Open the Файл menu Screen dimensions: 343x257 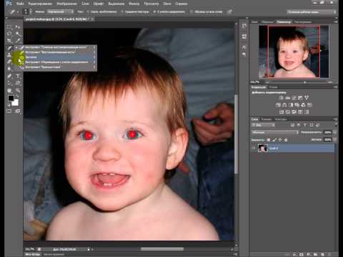pos(20,4)
